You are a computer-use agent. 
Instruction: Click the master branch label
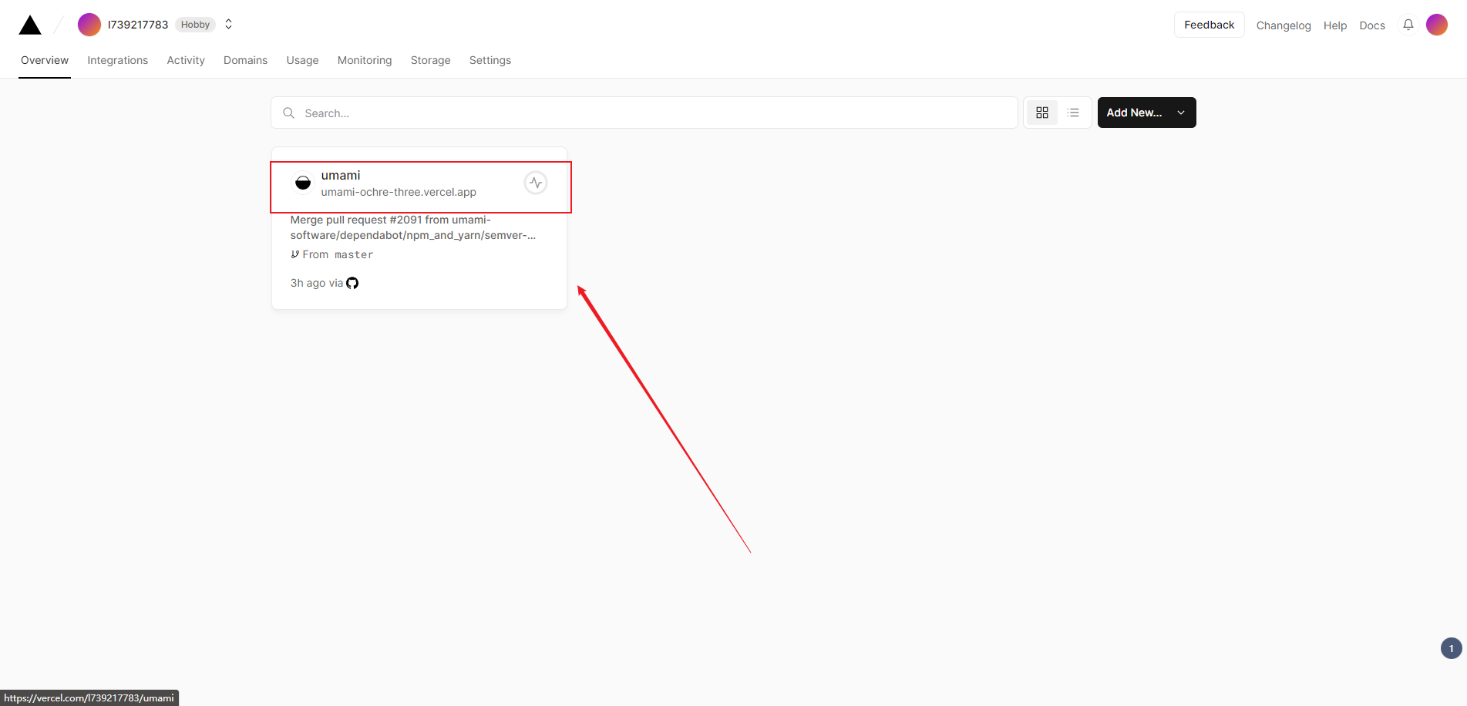354,254
